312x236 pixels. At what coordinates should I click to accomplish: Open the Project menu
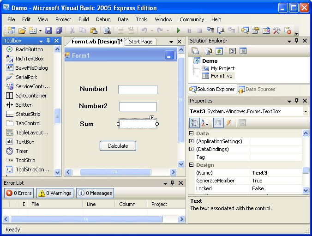[x=63, y=19]
